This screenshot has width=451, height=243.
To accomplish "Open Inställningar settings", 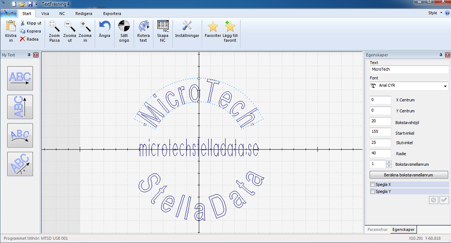I will [187, 29].
